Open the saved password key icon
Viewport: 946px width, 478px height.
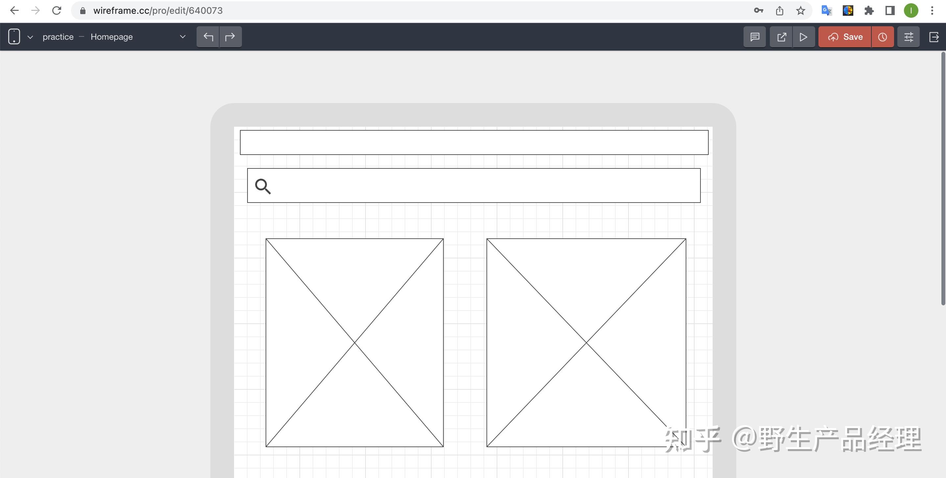coord(758,11)
